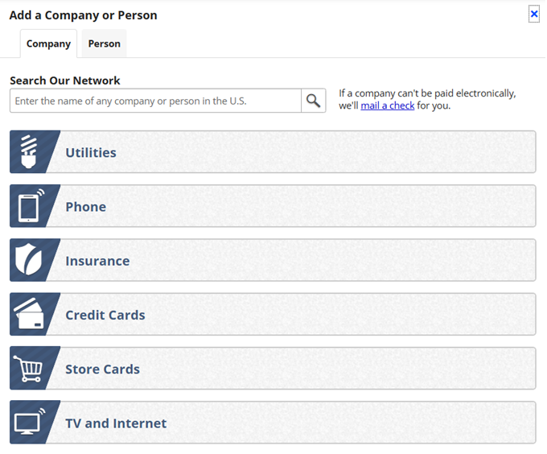Expand the Insurance category label
The image size is (547, 454).
[x=97, y=261]
